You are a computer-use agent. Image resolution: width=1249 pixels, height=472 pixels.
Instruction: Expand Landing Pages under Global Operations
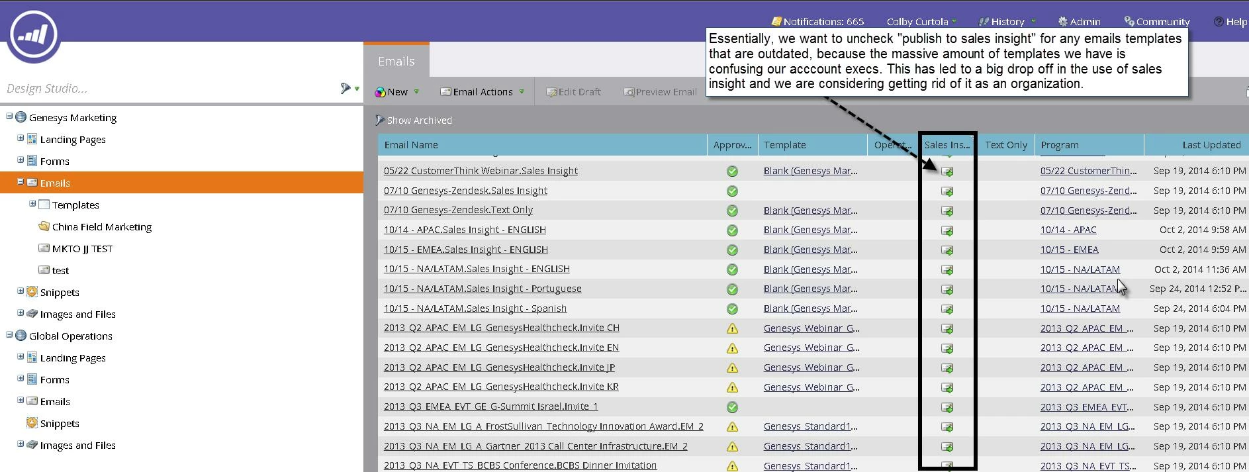[x=21, y=357]
